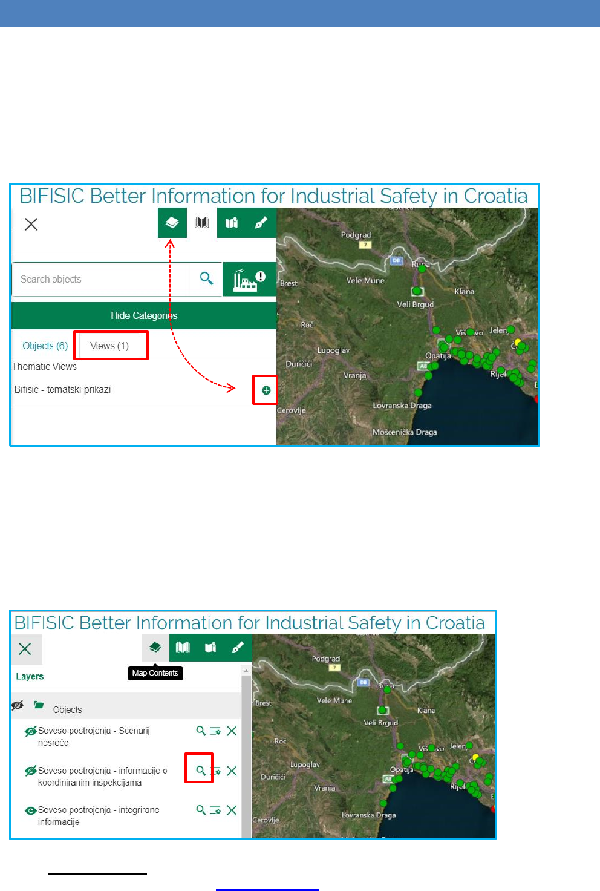This screenshot has height=891, width=600.
Task: Click Layers panel scrollbar up arrow
Action: tap(246, 671)
